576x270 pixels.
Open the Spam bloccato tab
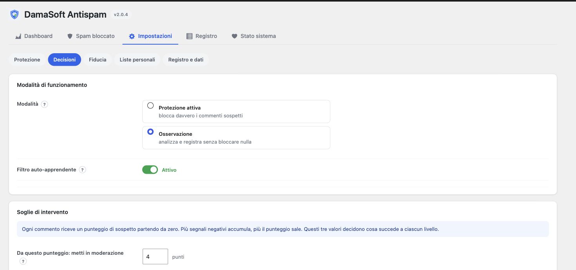[91, 36]
